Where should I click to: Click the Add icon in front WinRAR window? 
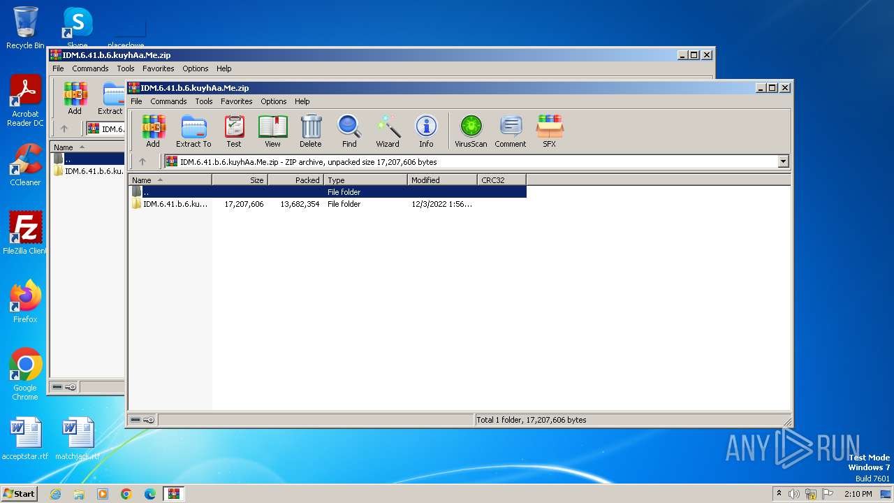[x=153, y=131]
